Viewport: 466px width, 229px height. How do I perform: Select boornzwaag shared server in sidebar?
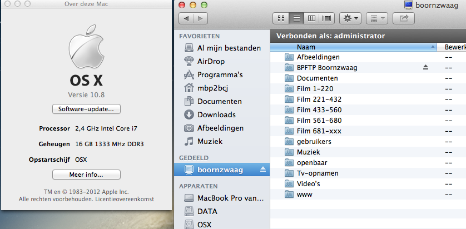222,170
